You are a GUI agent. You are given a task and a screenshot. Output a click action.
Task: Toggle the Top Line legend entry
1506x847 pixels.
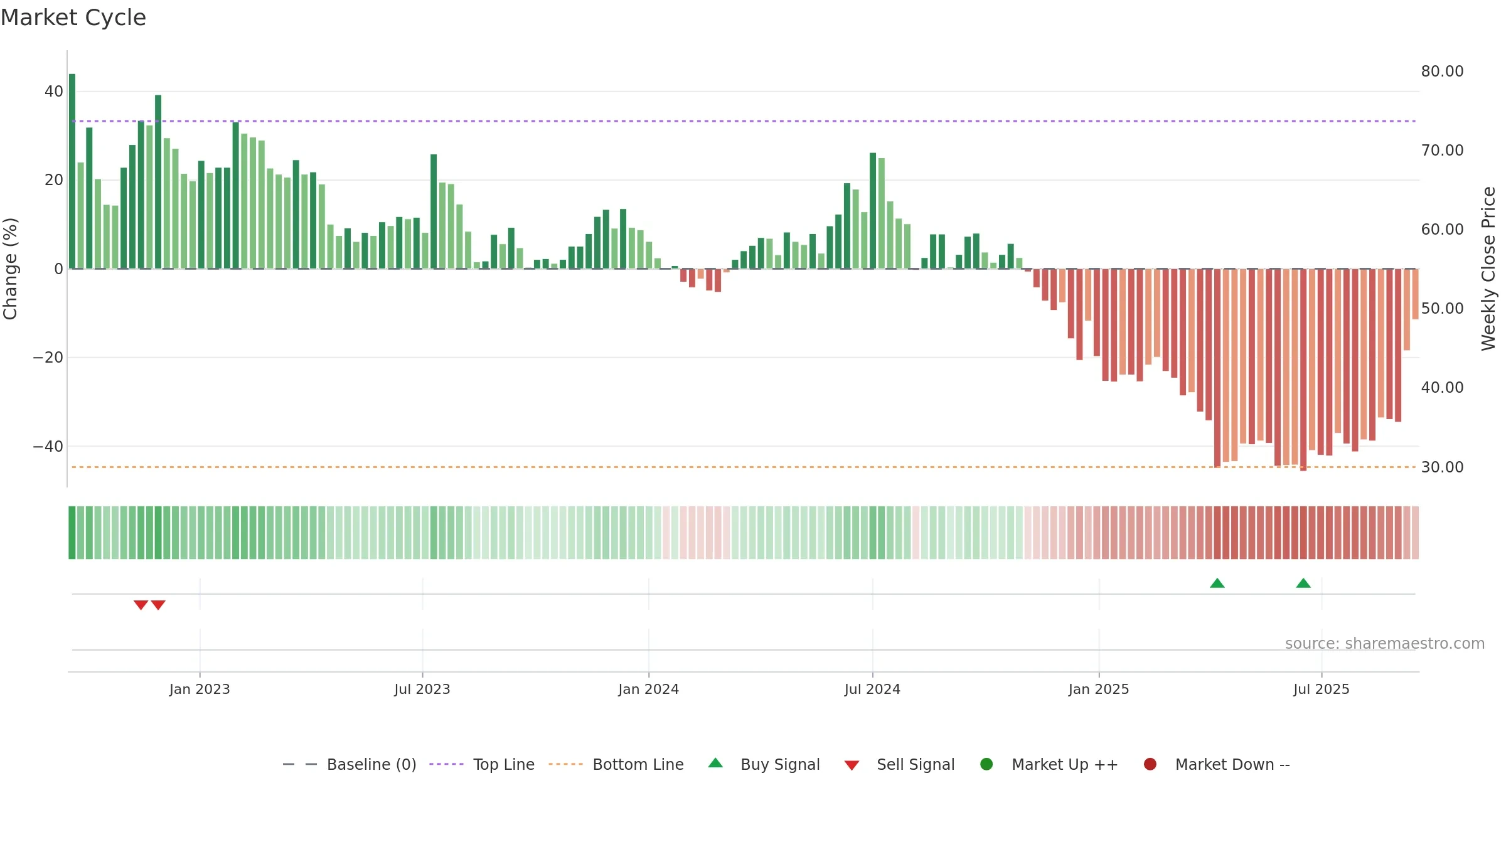pos(482,764)
